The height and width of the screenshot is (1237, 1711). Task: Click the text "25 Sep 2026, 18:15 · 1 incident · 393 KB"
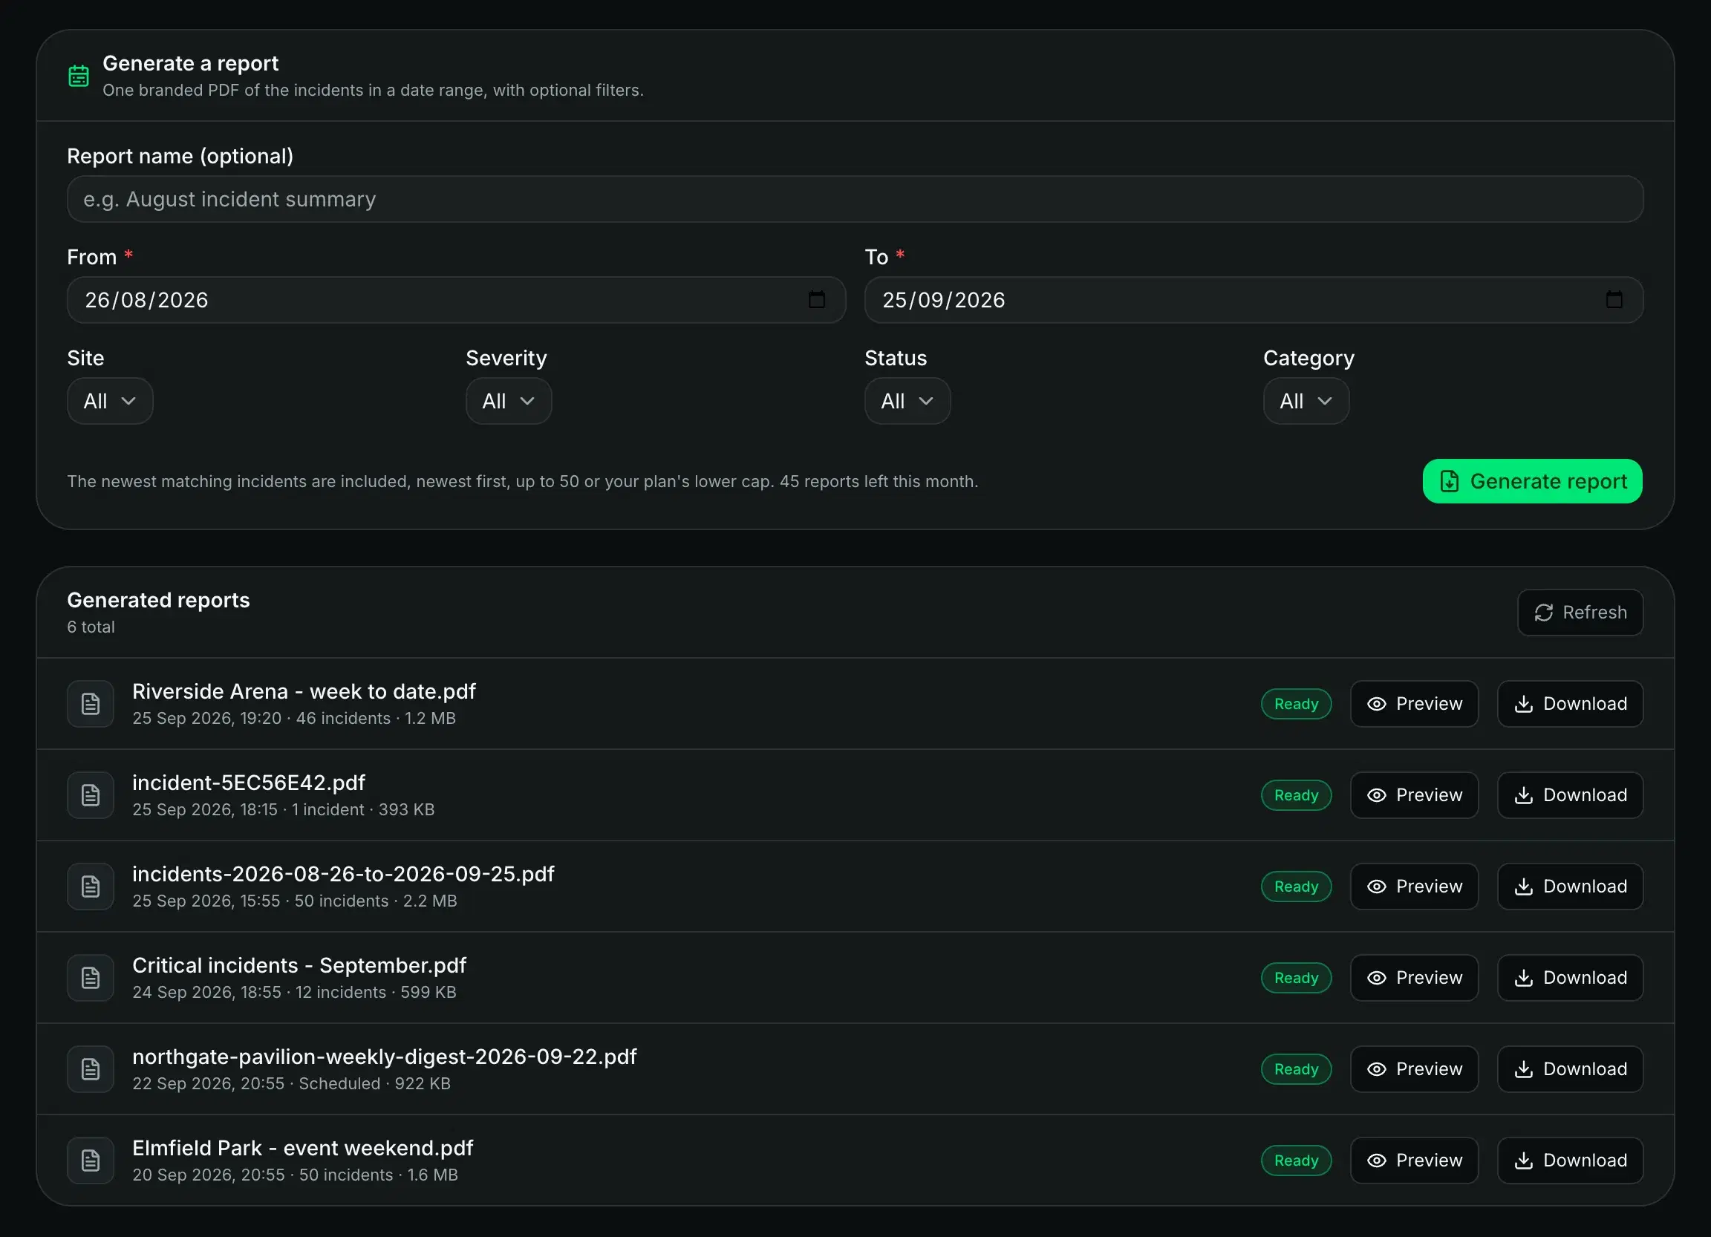click(x=283, y=810)
